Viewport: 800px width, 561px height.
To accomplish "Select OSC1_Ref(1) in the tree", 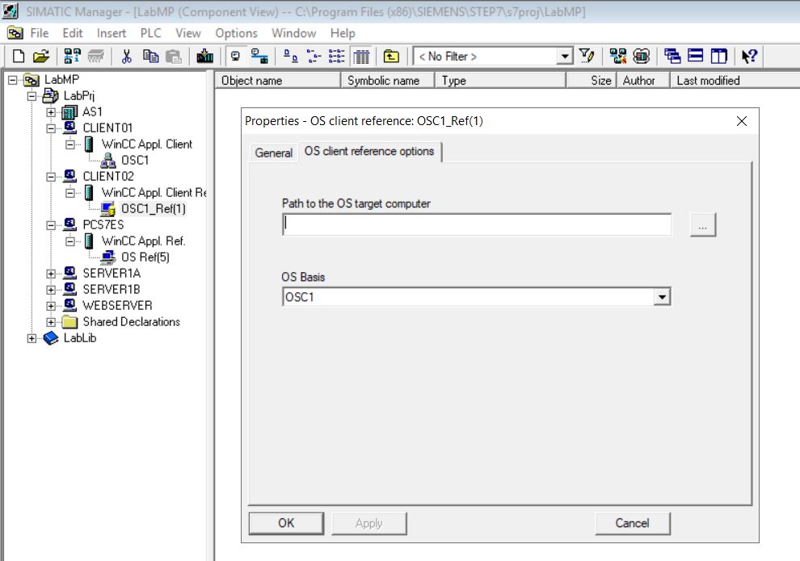I will 153,209.
